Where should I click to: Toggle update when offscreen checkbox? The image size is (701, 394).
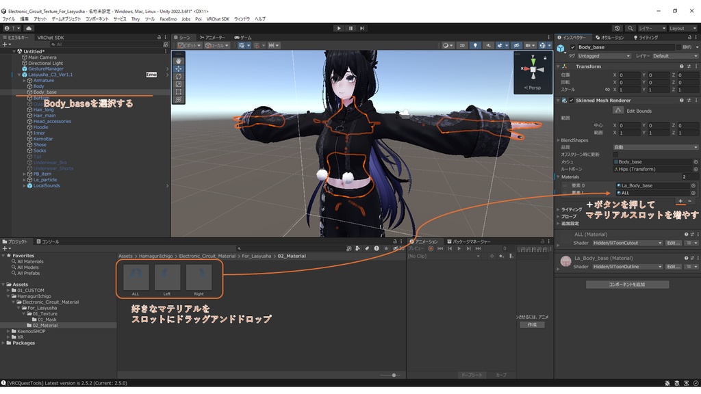tap(615, 155)
